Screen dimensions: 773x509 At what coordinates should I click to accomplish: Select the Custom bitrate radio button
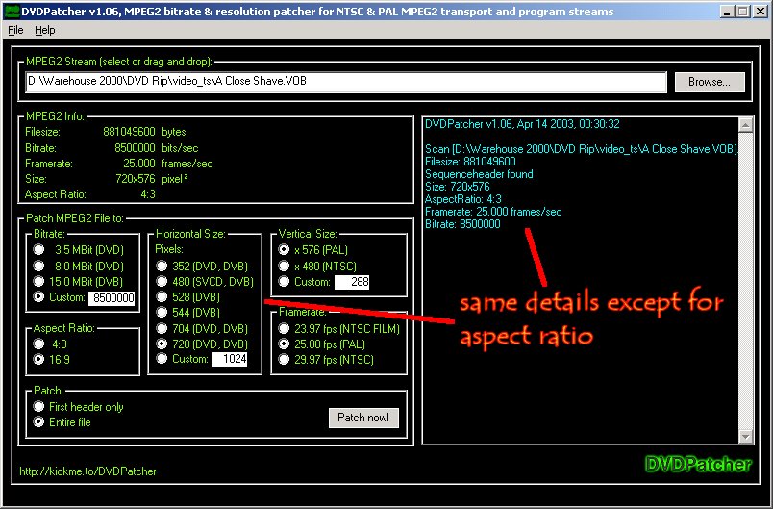(38, 297)
